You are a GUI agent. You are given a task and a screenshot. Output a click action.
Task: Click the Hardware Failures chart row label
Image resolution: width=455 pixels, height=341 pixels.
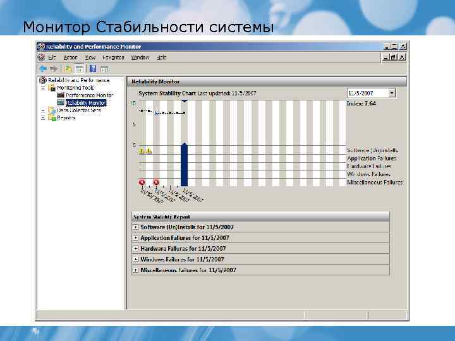tap(369, 166)
